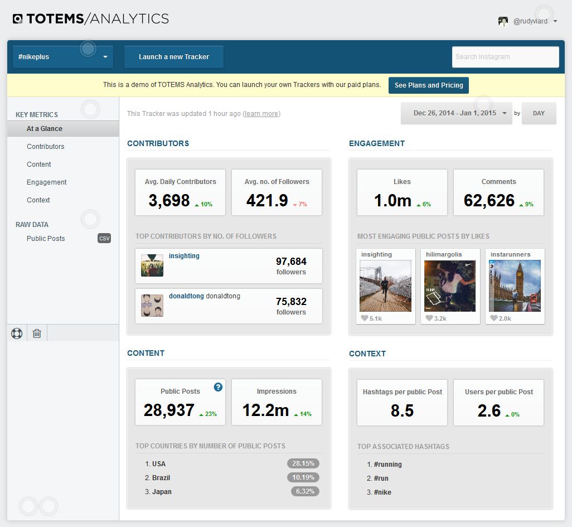The image size is (572, 527).
Task: Click the ENGAGEMENT section heading
Action: [377, 143]
